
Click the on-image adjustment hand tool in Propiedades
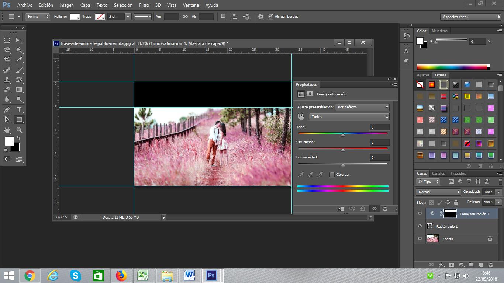(x=301, y=117)
